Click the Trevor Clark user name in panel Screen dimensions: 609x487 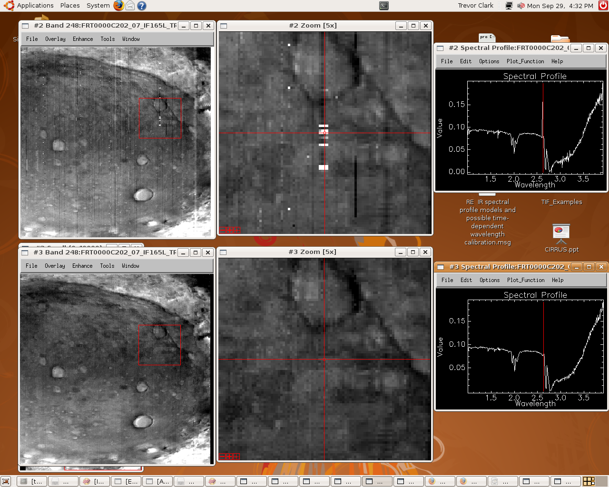tap(476, 6)
